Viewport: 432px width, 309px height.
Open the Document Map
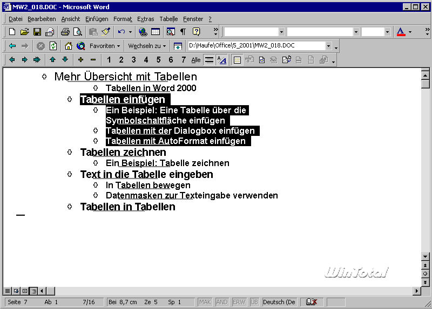[171, 32]
